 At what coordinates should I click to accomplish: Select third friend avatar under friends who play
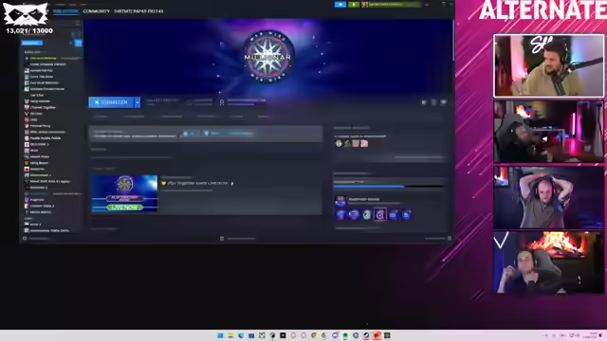(356, 143)
